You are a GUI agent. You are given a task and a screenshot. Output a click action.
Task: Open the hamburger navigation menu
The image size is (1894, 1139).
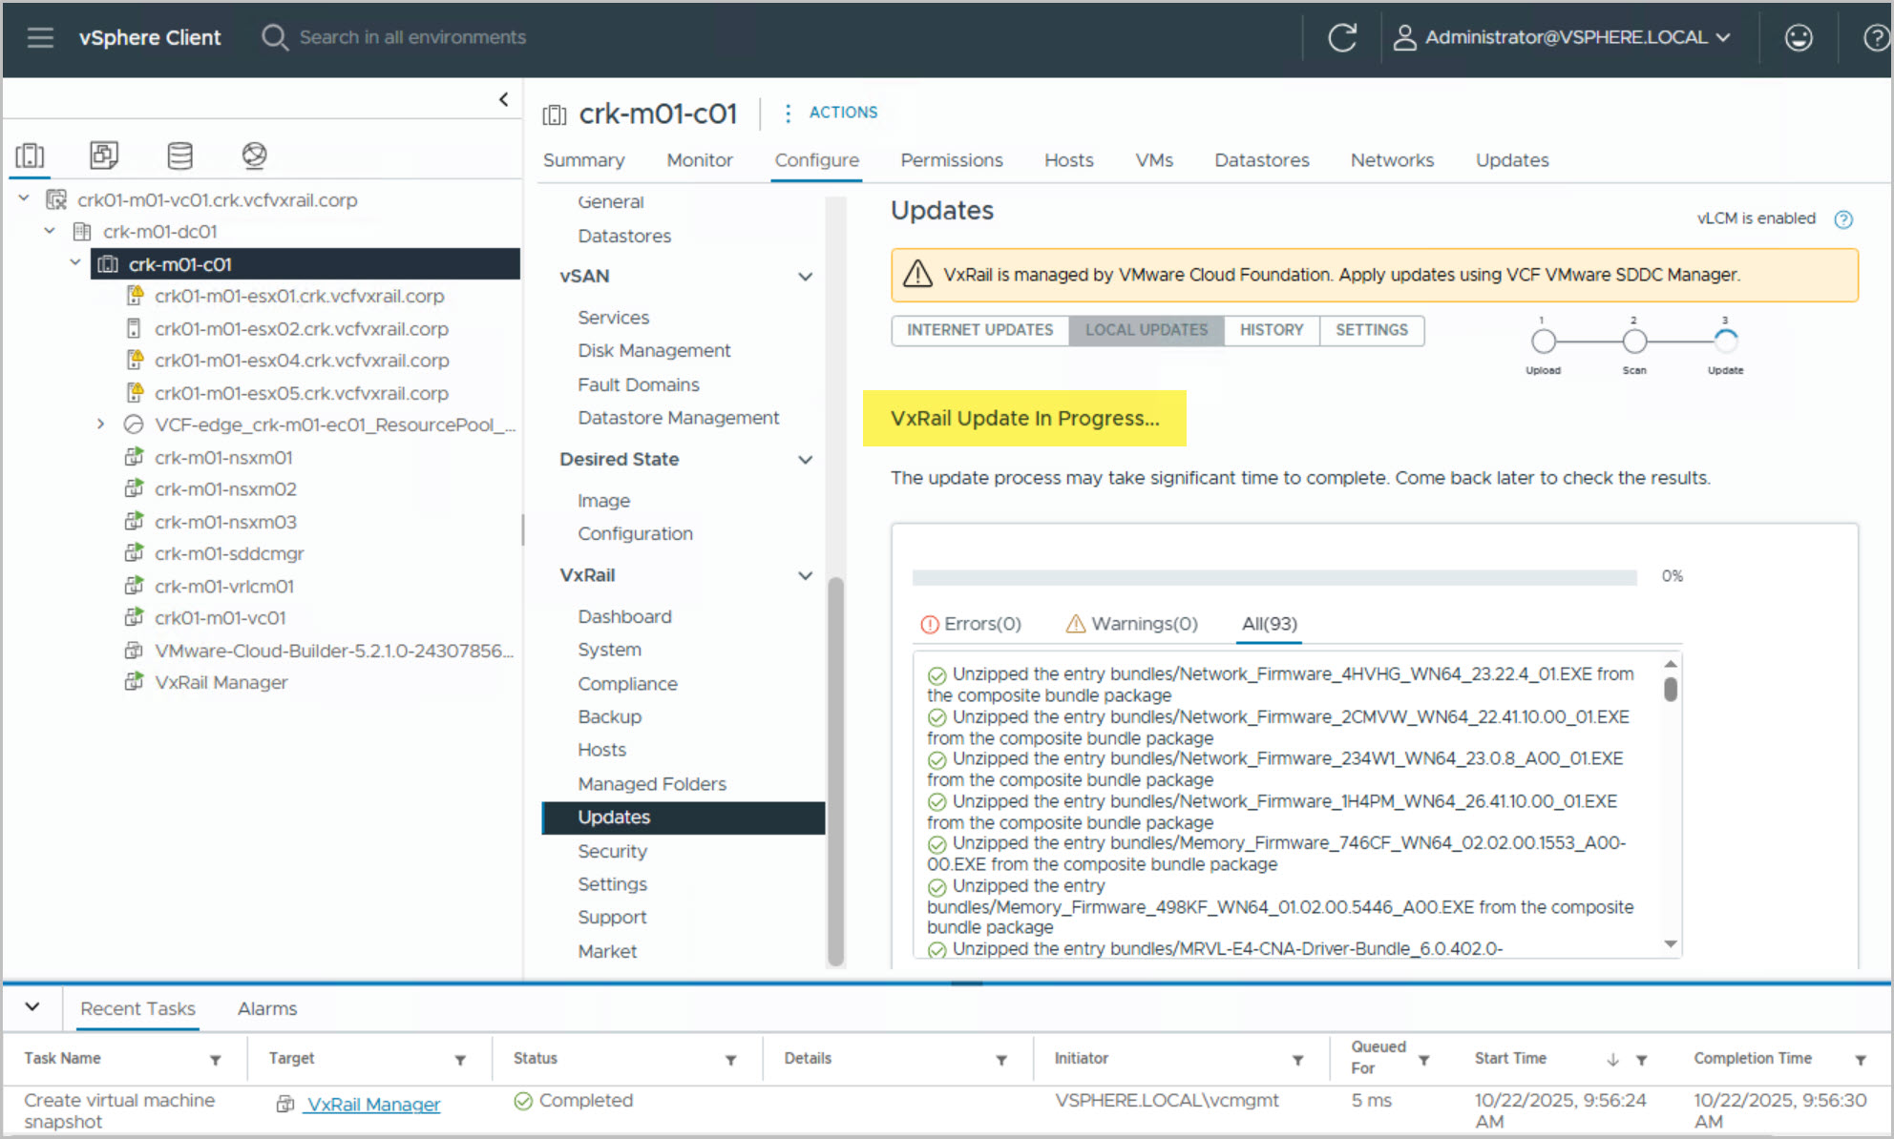point(40,37)
